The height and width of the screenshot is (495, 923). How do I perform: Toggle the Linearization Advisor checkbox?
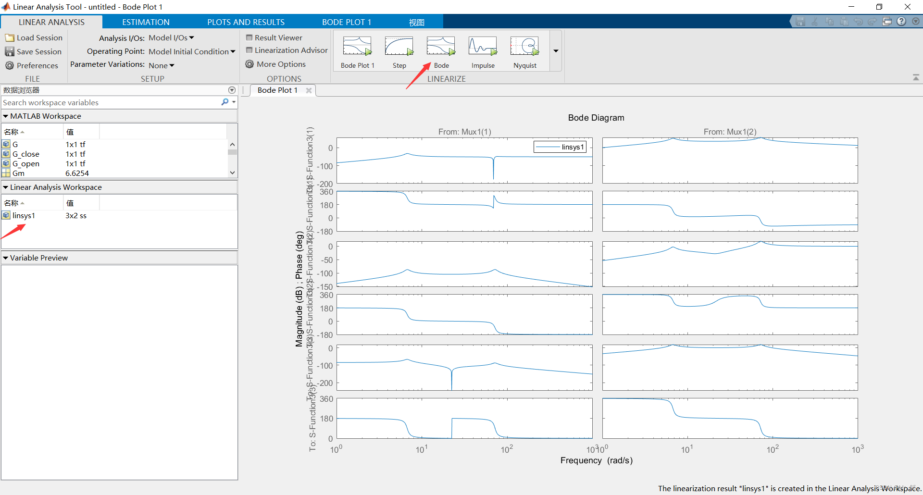[249, 50]
